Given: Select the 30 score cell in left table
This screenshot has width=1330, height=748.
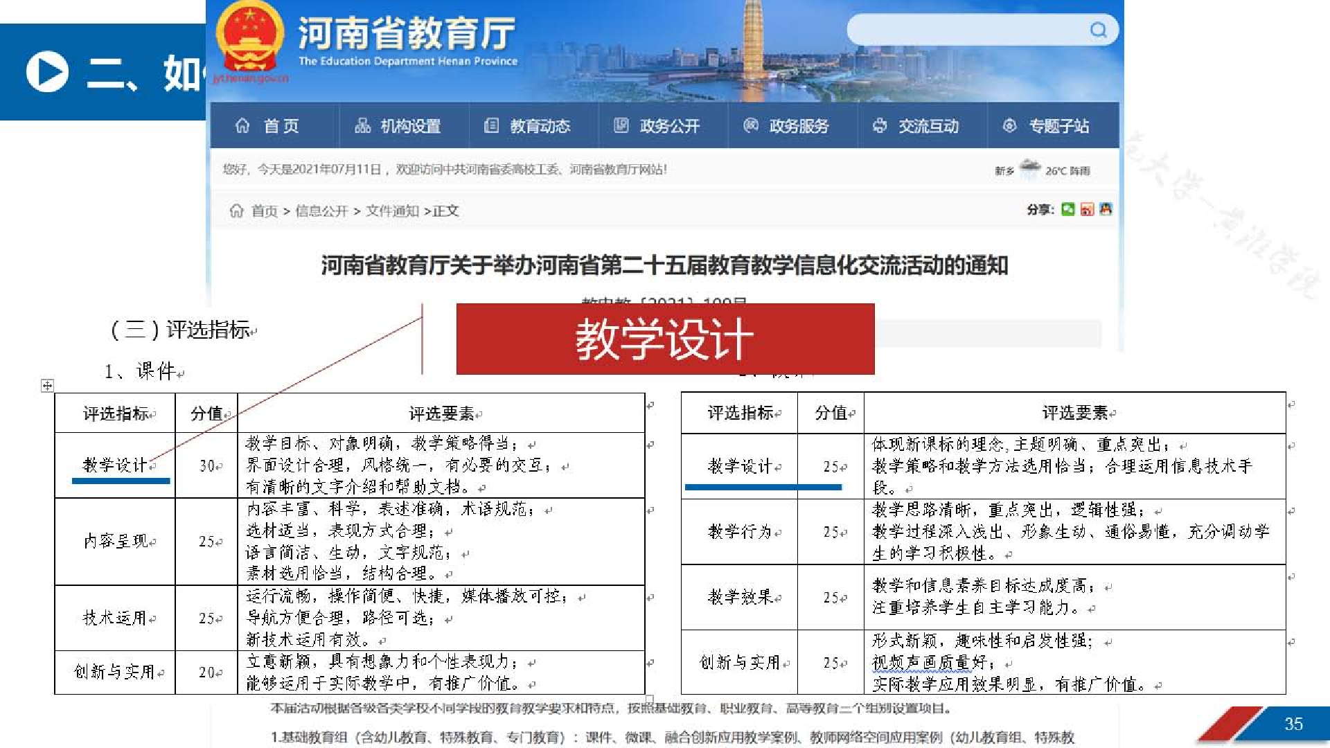Looking at the screenshot, I should (x=206, y=465).
